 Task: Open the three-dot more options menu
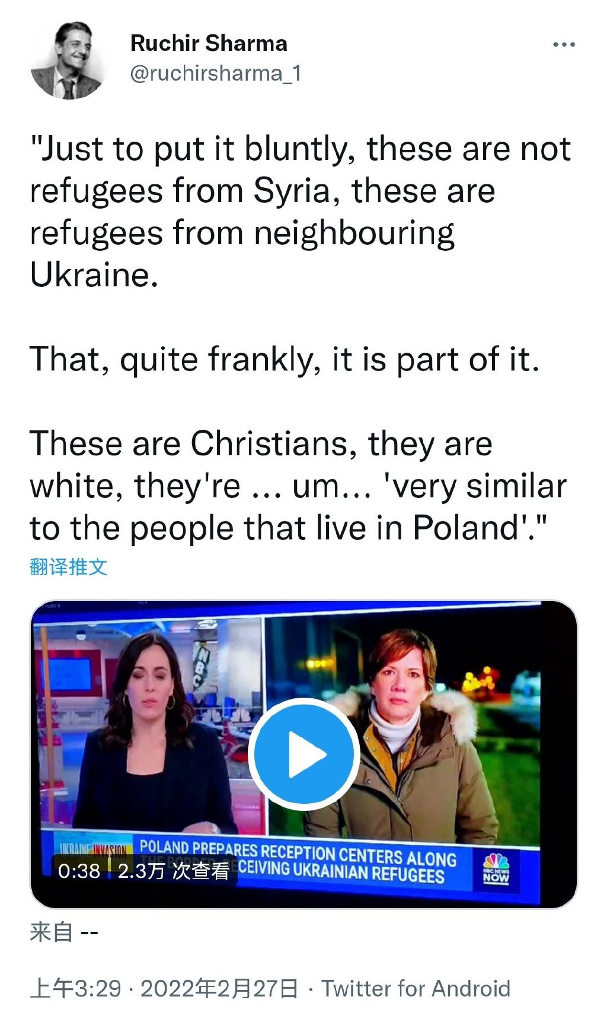point(563,44)
